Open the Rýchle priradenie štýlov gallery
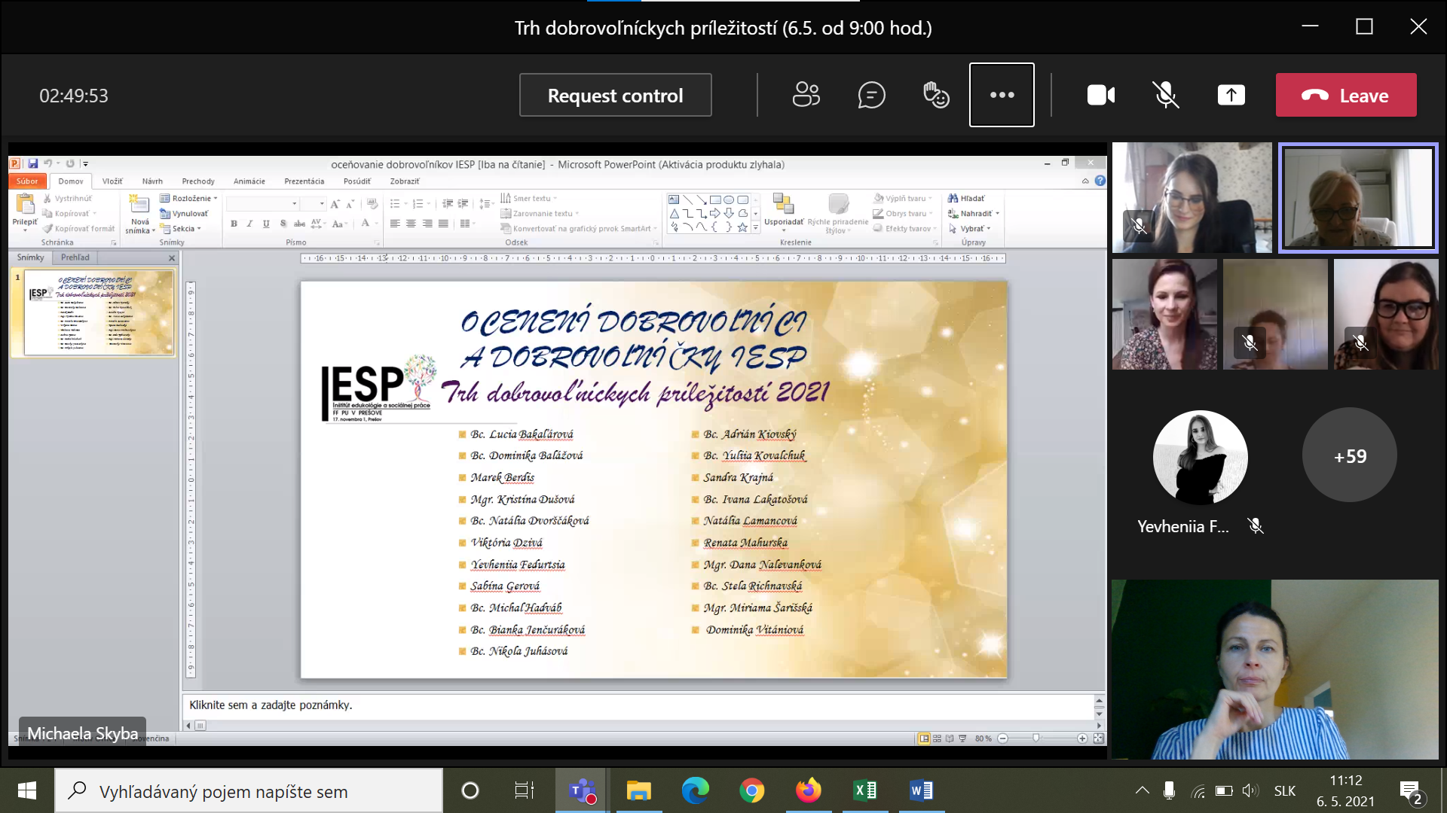 (x=837, y=212)
